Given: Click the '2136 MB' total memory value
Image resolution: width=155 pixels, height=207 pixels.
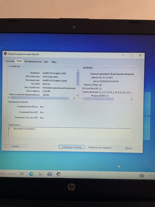Looking at the screenshot, I should coord(46,91).
